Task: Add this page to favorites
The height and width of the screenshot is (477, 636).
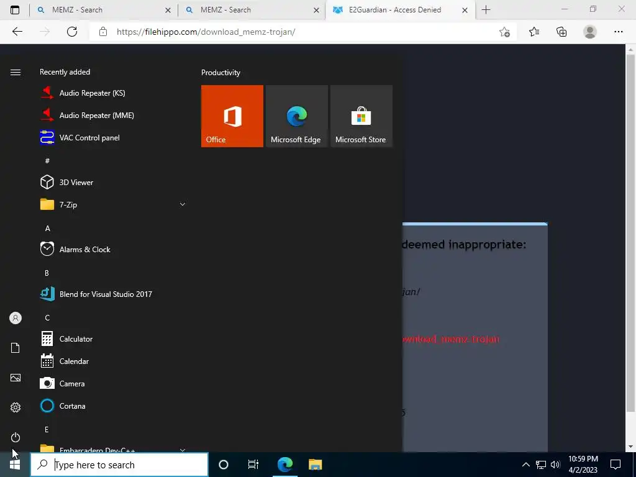Action: pos(504,32)
